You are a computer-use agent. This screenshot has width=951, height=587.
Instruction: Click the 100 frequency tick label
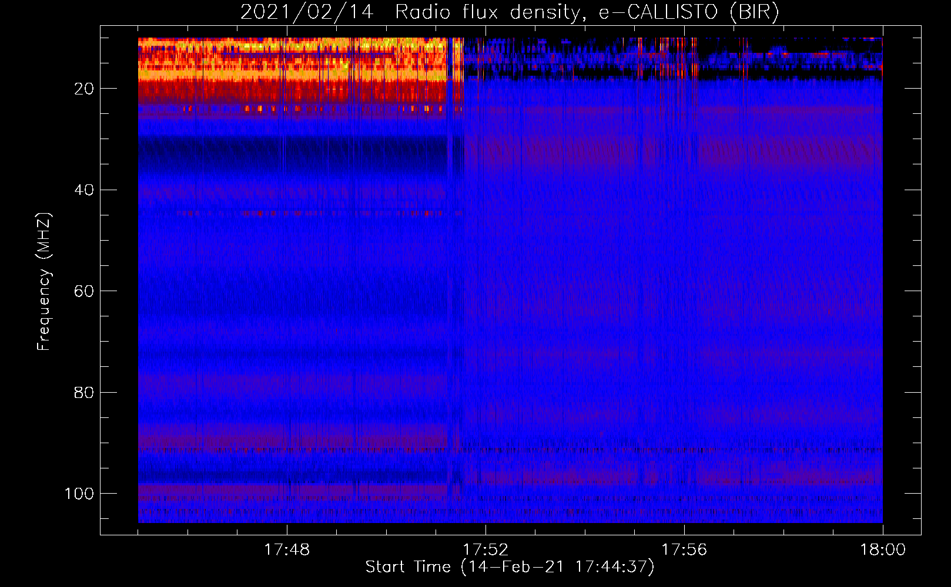click(79, 494)
